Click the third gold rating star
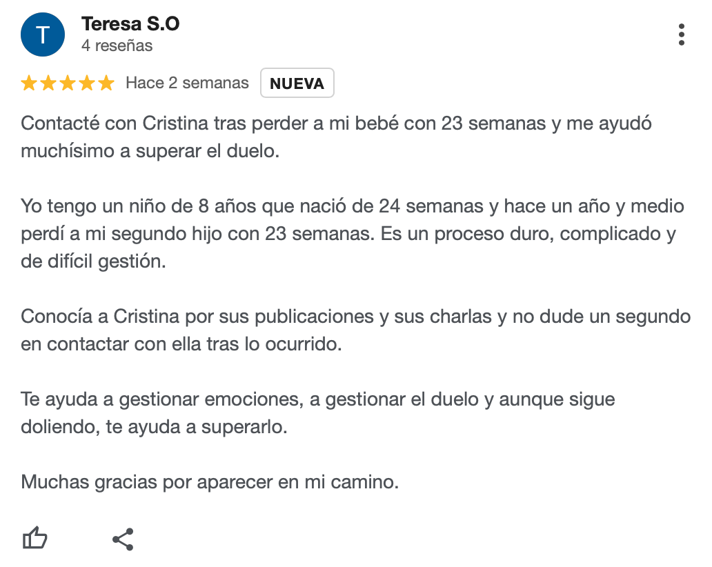Screen dimensions: 712x567 click(68, 83)
